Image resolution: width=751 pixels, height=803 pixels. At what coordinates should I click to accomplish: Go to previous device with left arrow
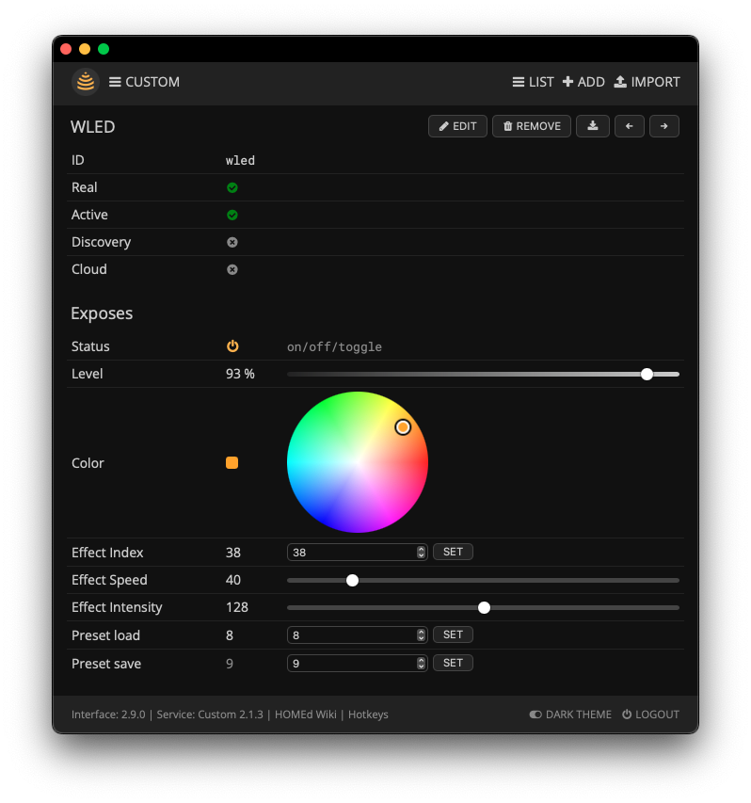[629, 126]
